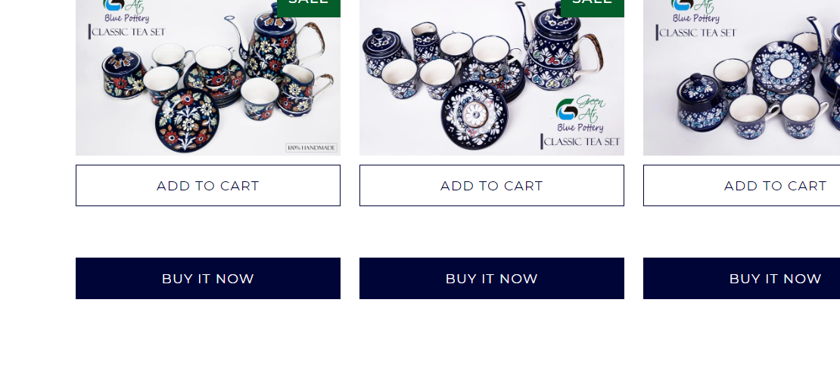The image size is (840, 383).
Task: Buy the third tea set now
Action: [x=742, y=279]
